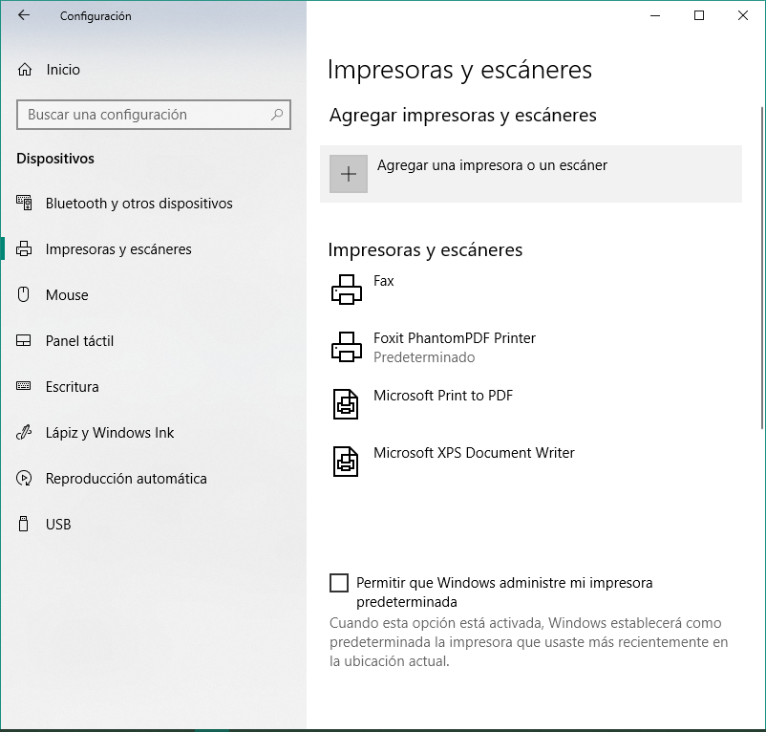The height and width of the screenshot is (732, 766).
Task: Select the Foxit PhantomPDF Printer icon
Action: [x=346, y=346]
